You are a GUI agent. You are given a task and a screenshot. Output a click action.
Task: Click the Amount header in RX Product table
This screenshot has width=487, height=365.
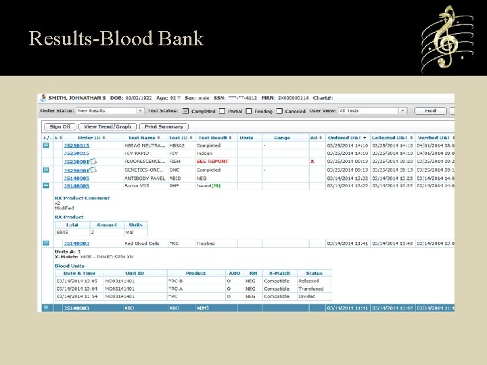(107, 224)
